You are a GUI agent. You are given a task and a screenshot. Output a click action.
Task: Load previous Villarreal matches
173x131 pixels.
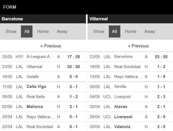click(138, 46)
